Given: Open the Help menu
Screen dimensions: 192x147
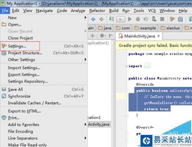Looking at the screenshot, I should tap(183, 11).
